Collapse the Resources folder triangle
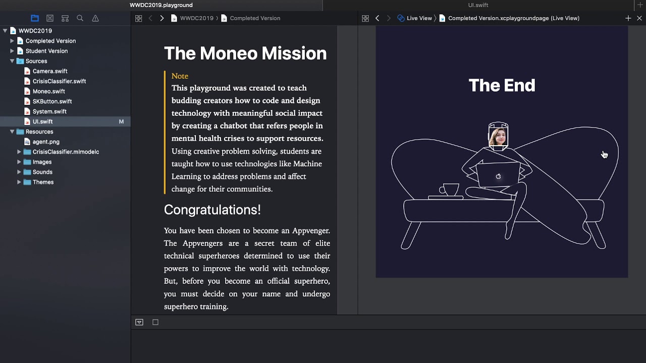Screen dimensions: 646x363 point(12,132)
